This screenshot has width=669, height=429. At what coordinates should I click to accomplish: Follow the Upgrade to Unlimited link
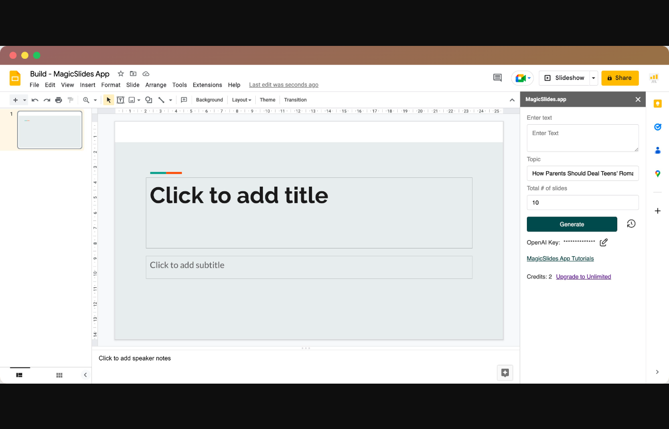[x=583, y=277]
